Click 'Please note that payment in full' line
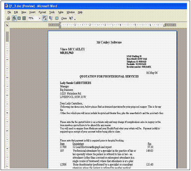191x171 pixels. point(92,141)
